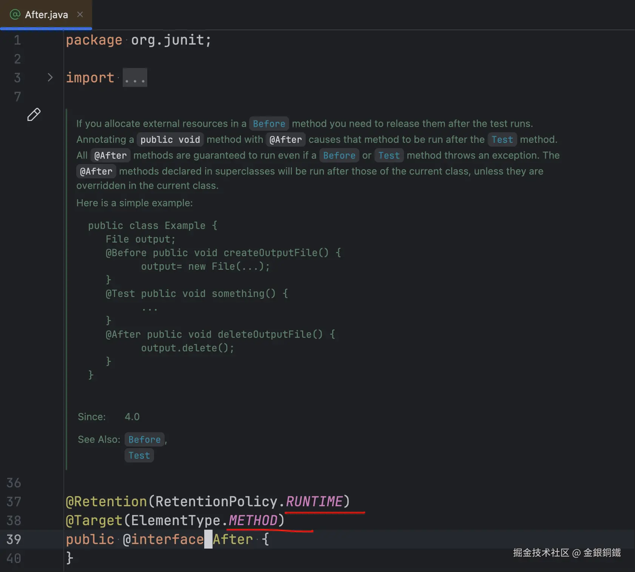Screen dimensions: 635x572
Task: Click the @Retention annotation
Action: click(x=106, y=501)
